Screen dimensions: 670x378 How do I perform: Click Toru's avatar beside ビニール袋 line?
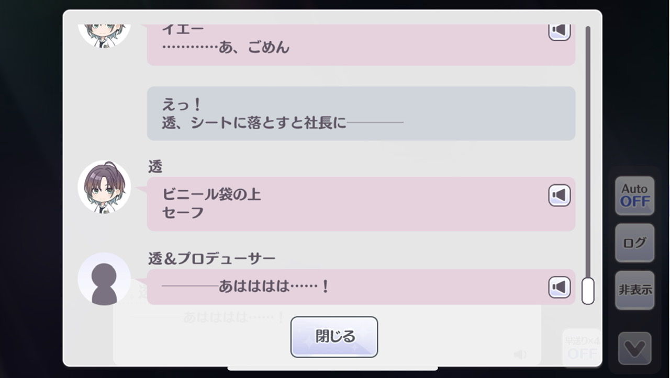point(104,187)
